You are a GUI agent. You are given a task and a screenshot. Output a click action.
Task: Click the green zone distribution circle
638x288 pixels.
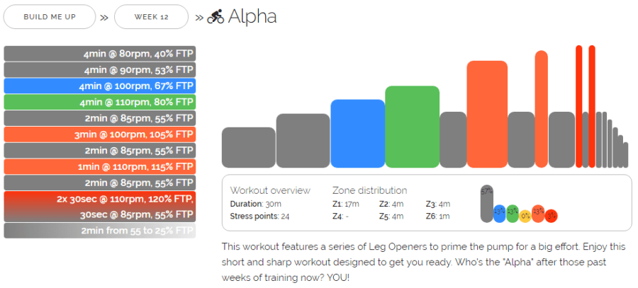512,213
